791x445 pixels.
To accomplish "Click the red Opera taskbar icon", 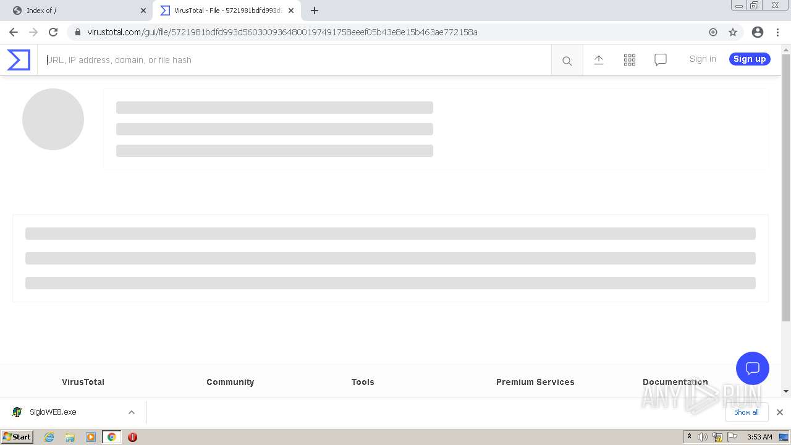I will coord(132,437).
